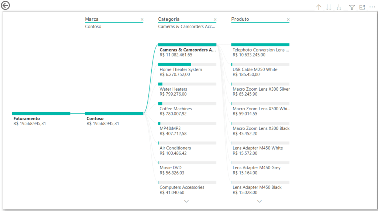The height and width of the screenshot is (211, 378).
Task: Select the Contoso brand node
Action: click(114, 119)
